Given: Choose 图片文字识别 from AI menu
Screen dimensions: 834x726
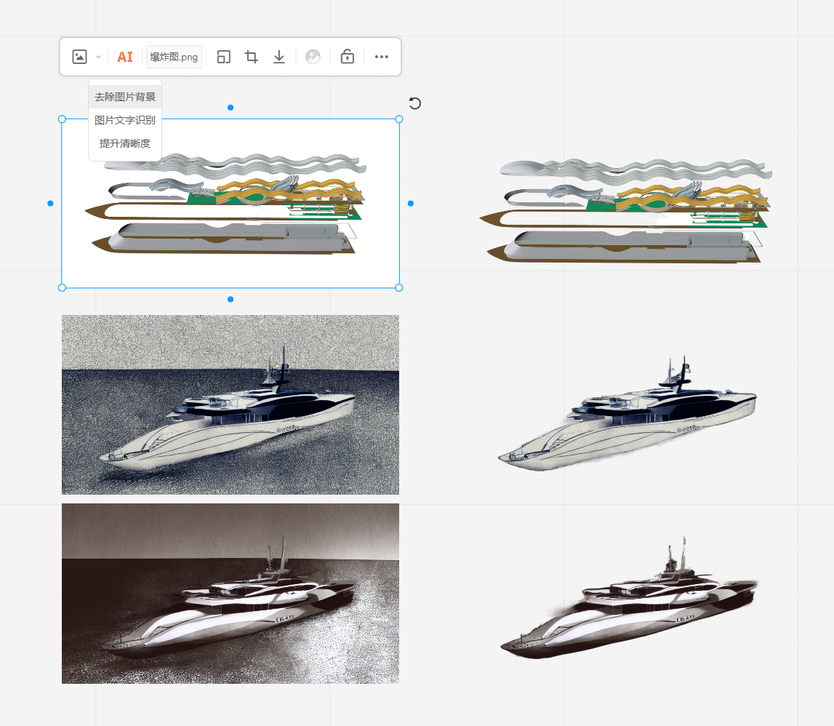Looking at the screenshot, I should [x=125, y=120].
